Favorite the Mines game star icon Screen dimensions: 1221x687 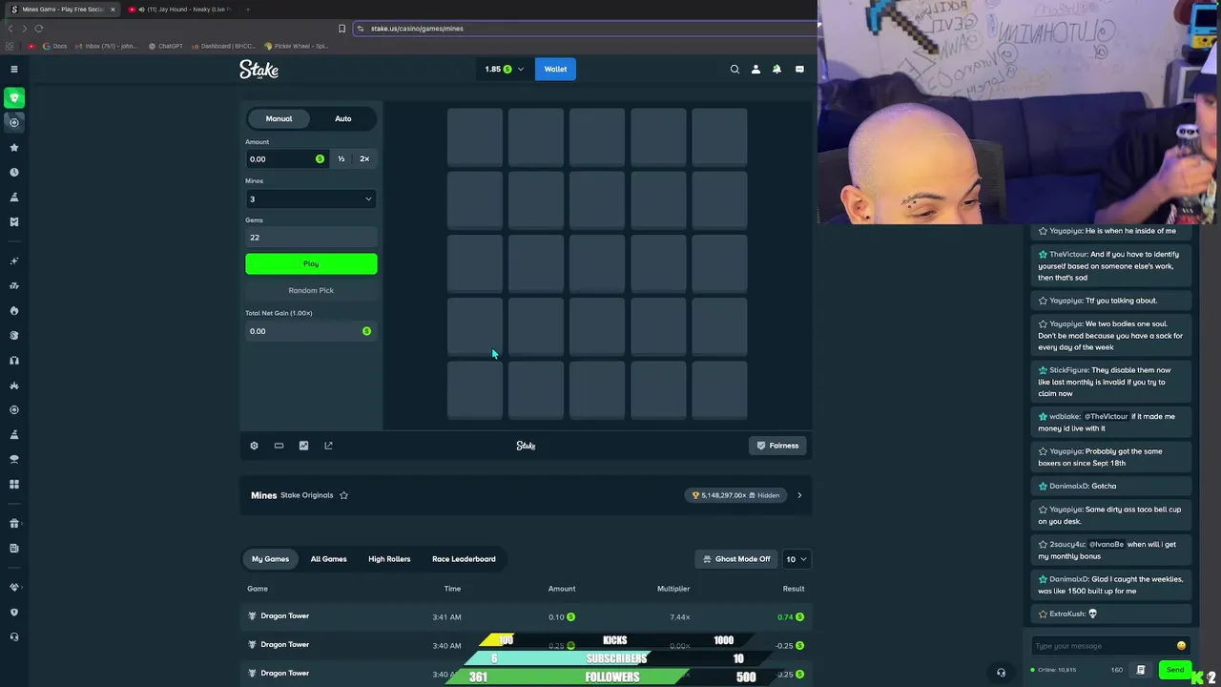point(343,495)
